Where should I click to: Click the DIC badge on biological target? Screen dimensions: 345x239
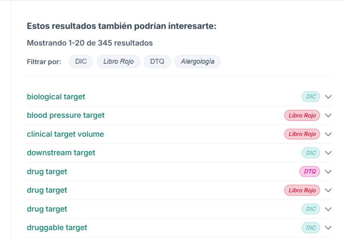(x=311, y=97)
